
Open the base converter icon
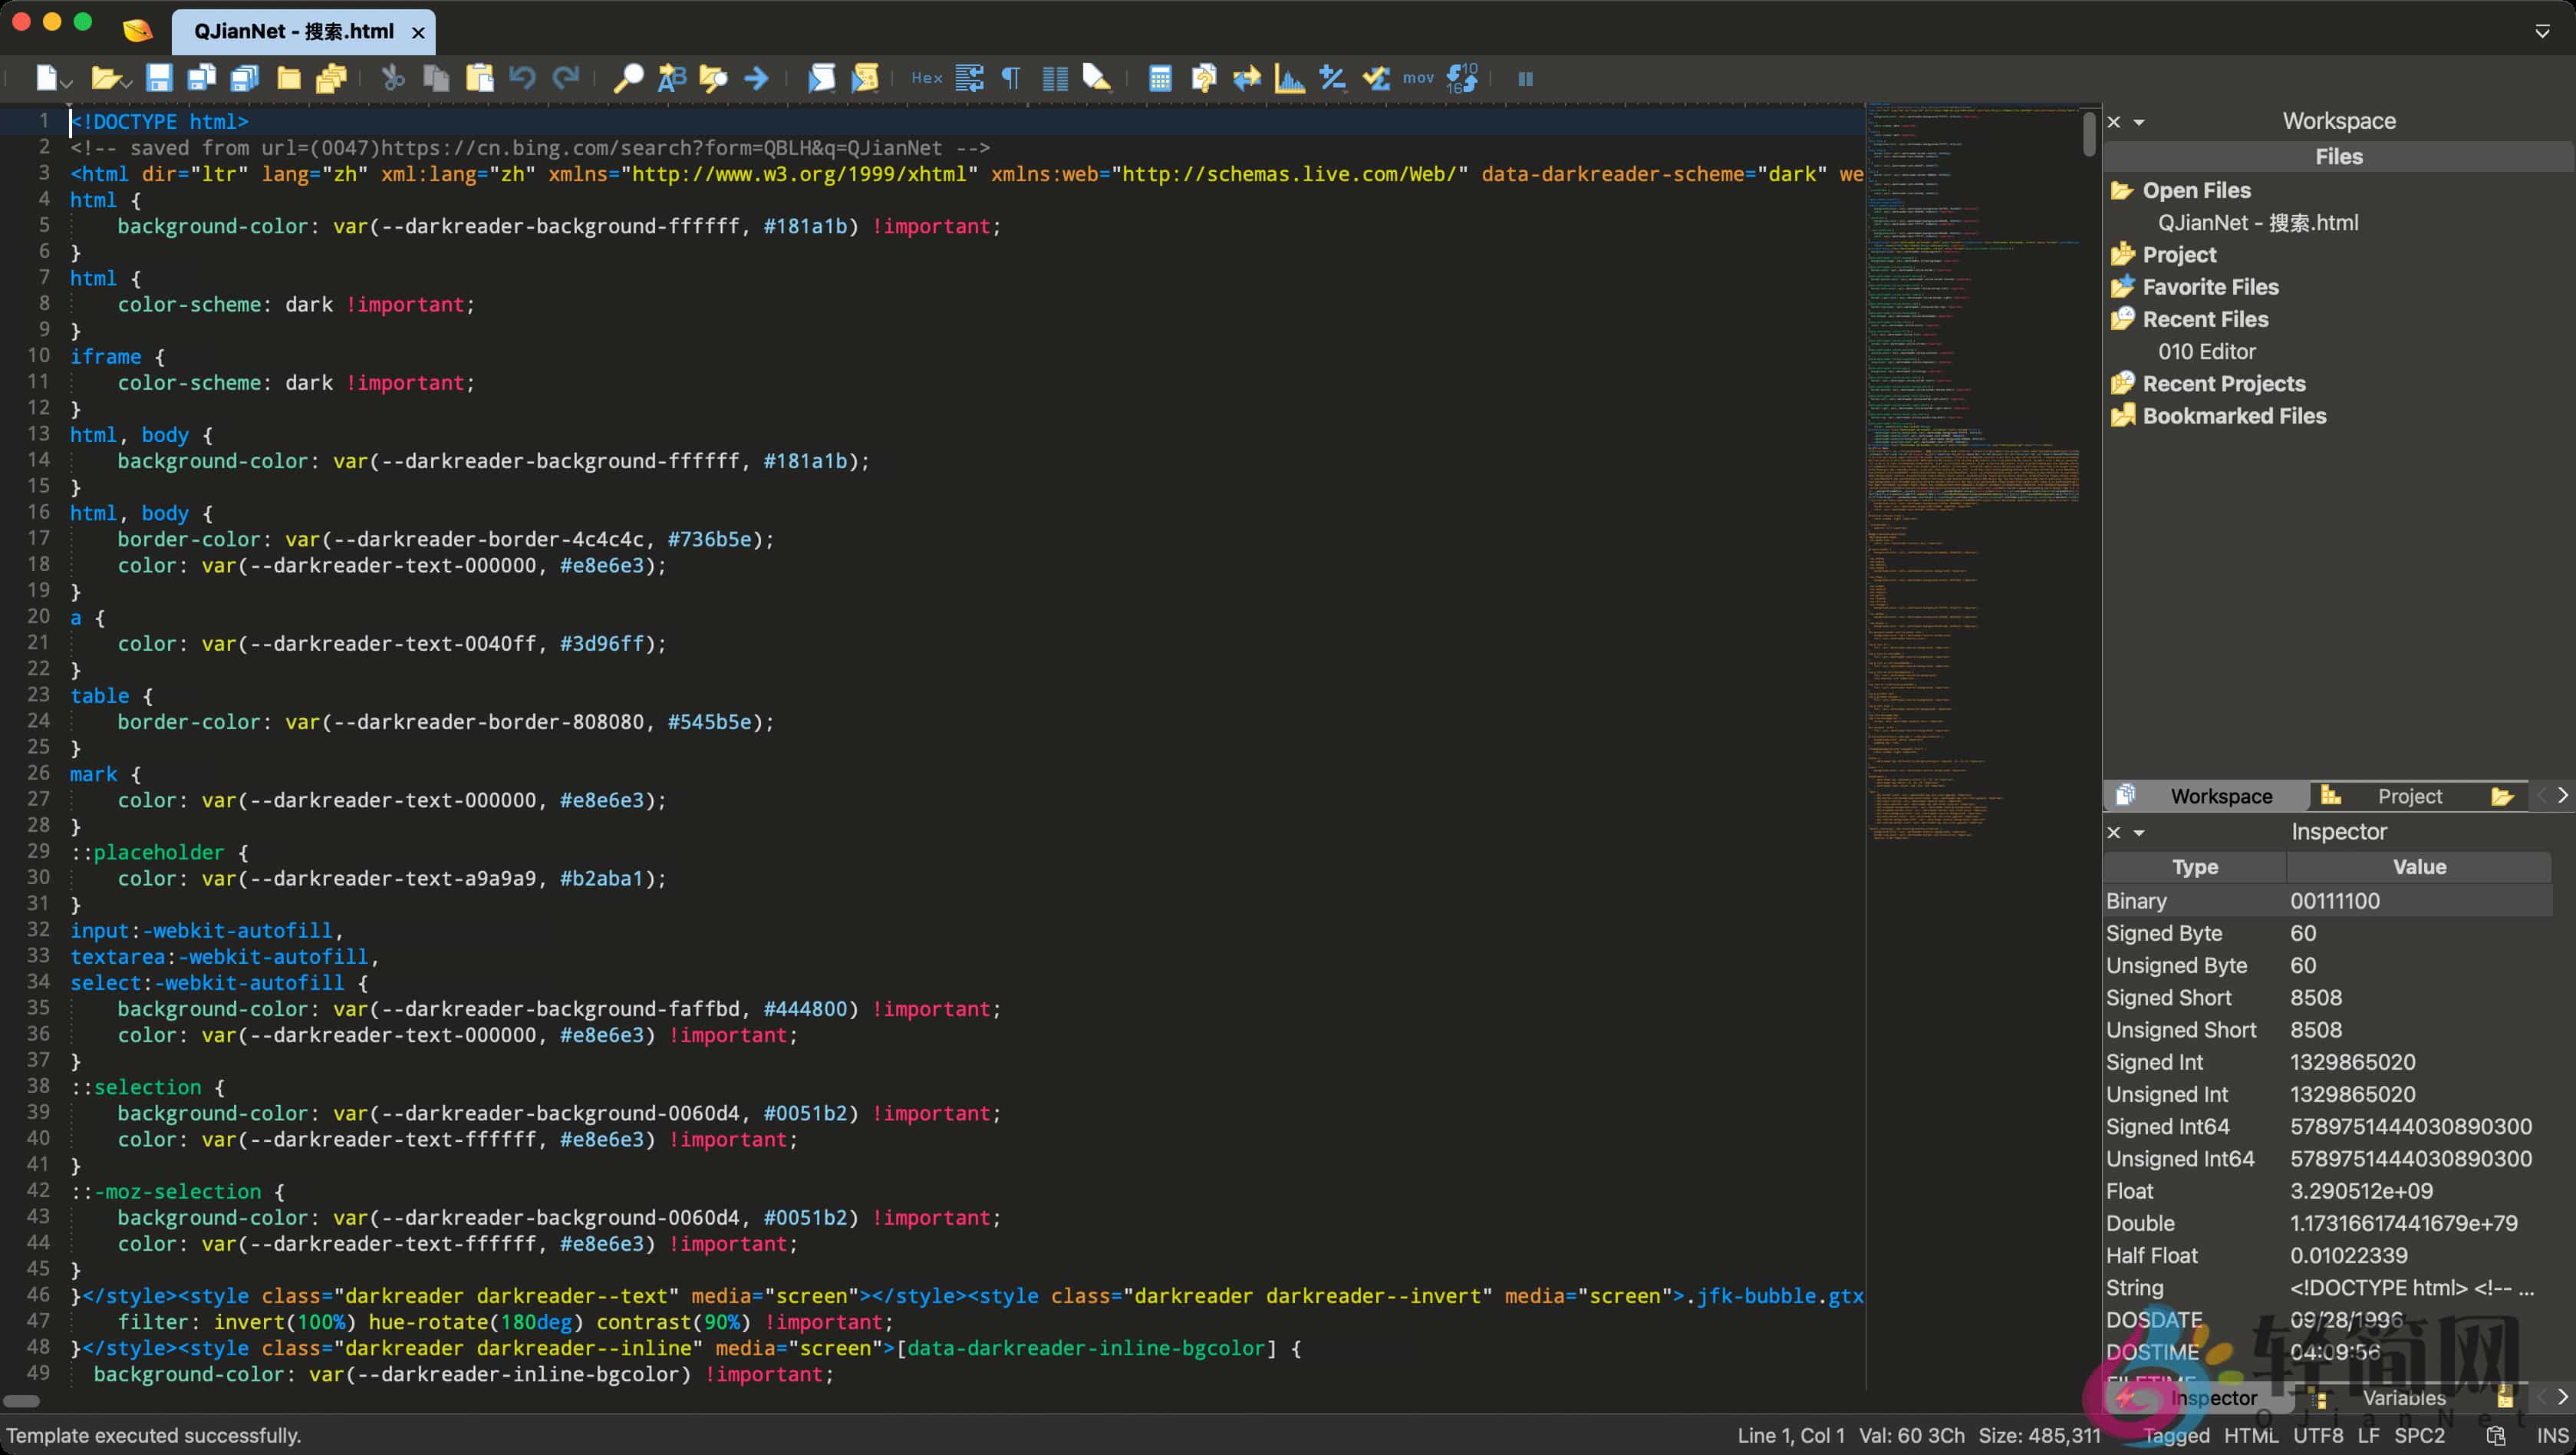coord(1461,78)
